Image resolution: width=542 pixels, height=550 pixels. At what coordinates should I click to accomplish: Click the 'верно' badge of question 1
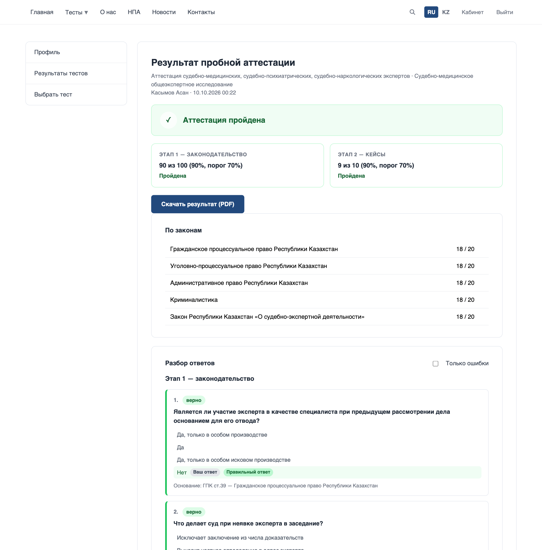click(194, 401)
